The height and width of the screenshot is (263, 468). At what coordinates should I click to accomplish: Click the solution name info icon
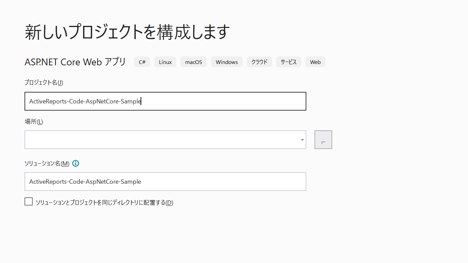76,163
